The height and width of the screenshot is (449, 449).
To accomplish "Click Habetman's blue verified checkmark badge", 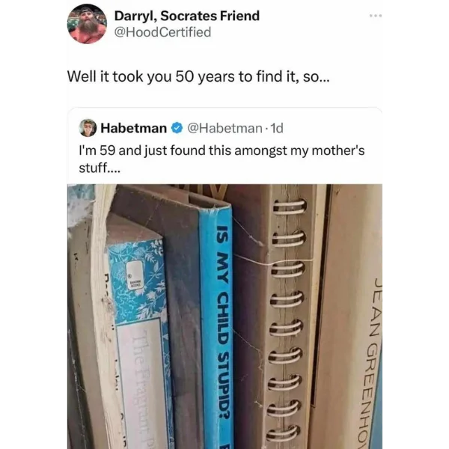I will click(177, 128).
